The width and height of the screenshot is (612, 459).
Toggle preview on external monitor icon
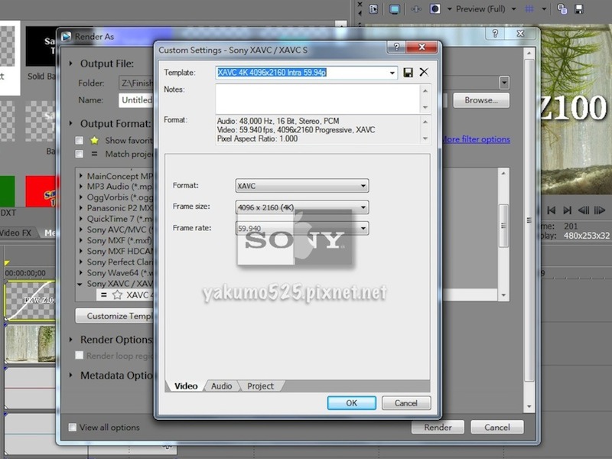coord(394,9)
